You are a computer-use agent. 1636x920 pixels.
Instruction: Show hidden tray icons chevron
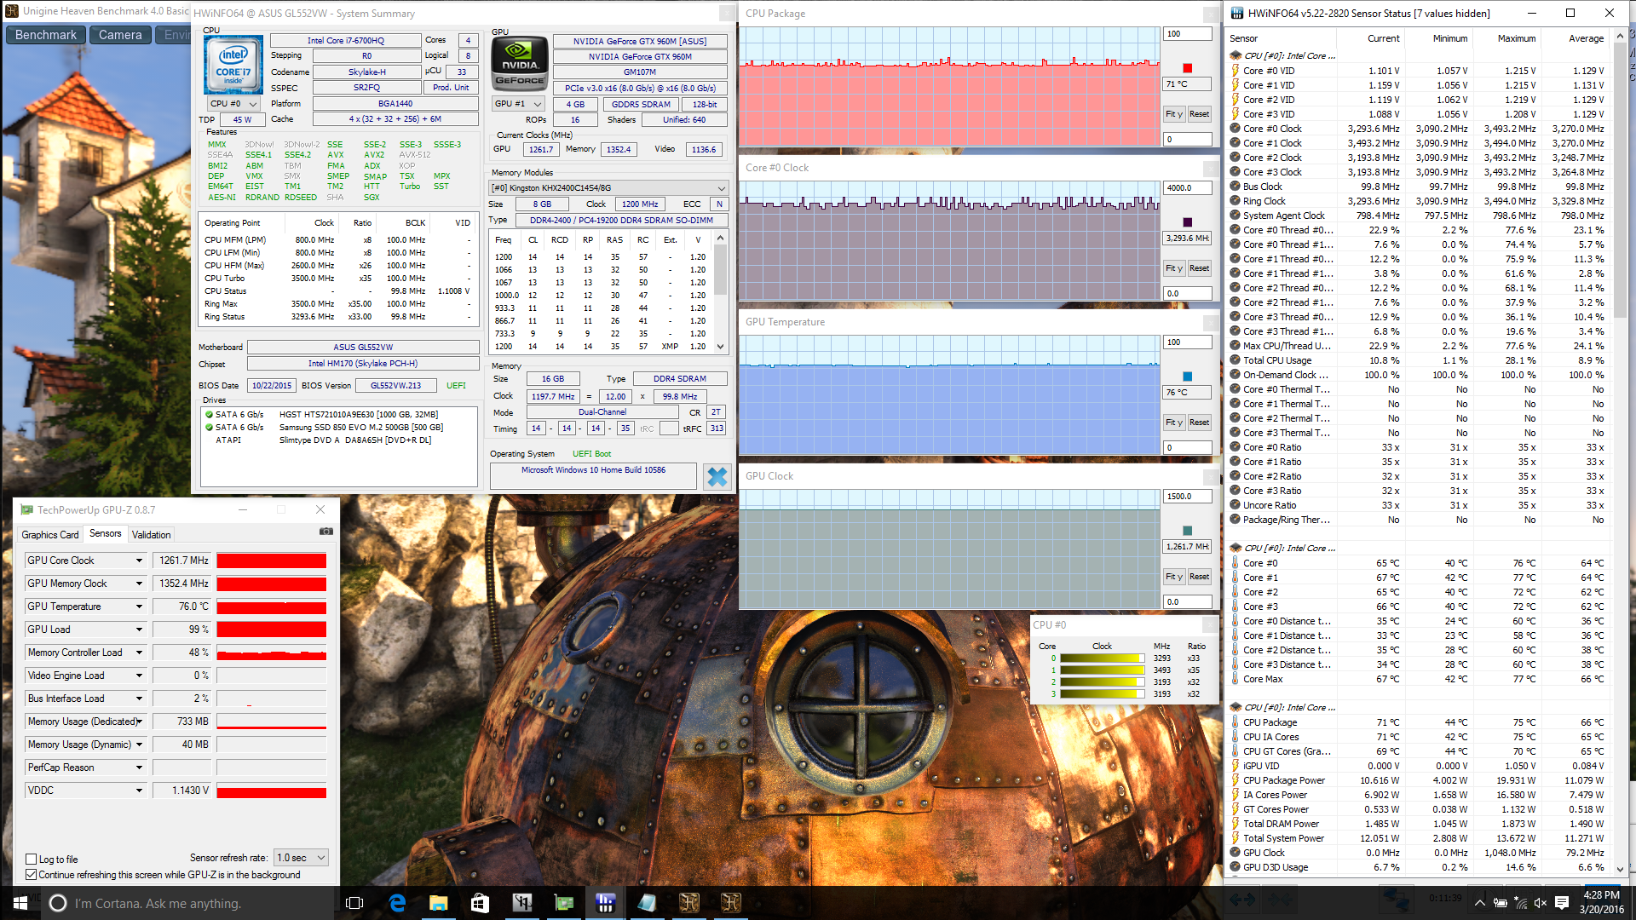coord(1480,903)
